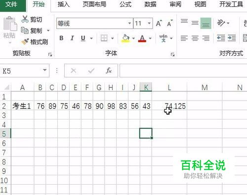Open the wén phonetic guide tool
The height and width of the screenshot is (195, 247).
pos(164,38)
